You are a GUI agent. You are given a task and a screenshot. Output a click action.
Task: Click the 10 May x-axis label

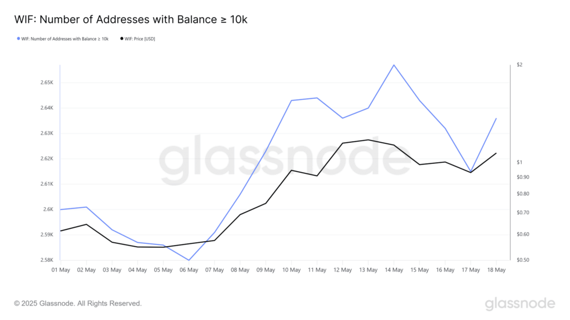tap(291, 270)
